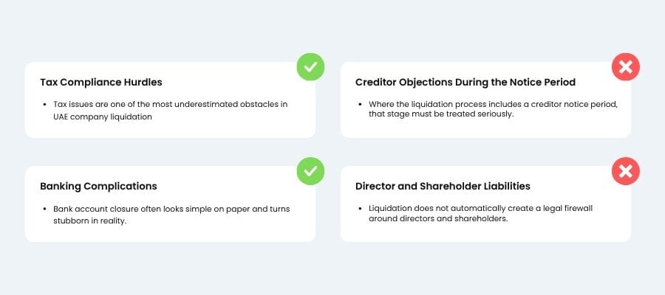Screen dimensions: 665x295
Task: Select the Banking Complications heading
Action: [98, 187]
